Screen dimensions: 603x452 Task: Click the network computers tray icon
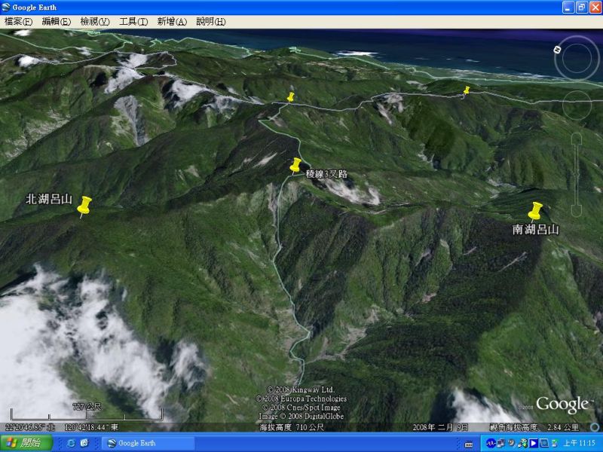tap(501, 443)
